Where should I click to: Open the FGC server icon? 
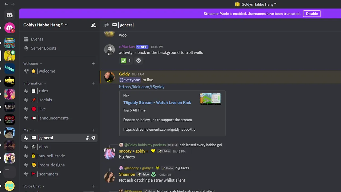[x=10, y=186]
